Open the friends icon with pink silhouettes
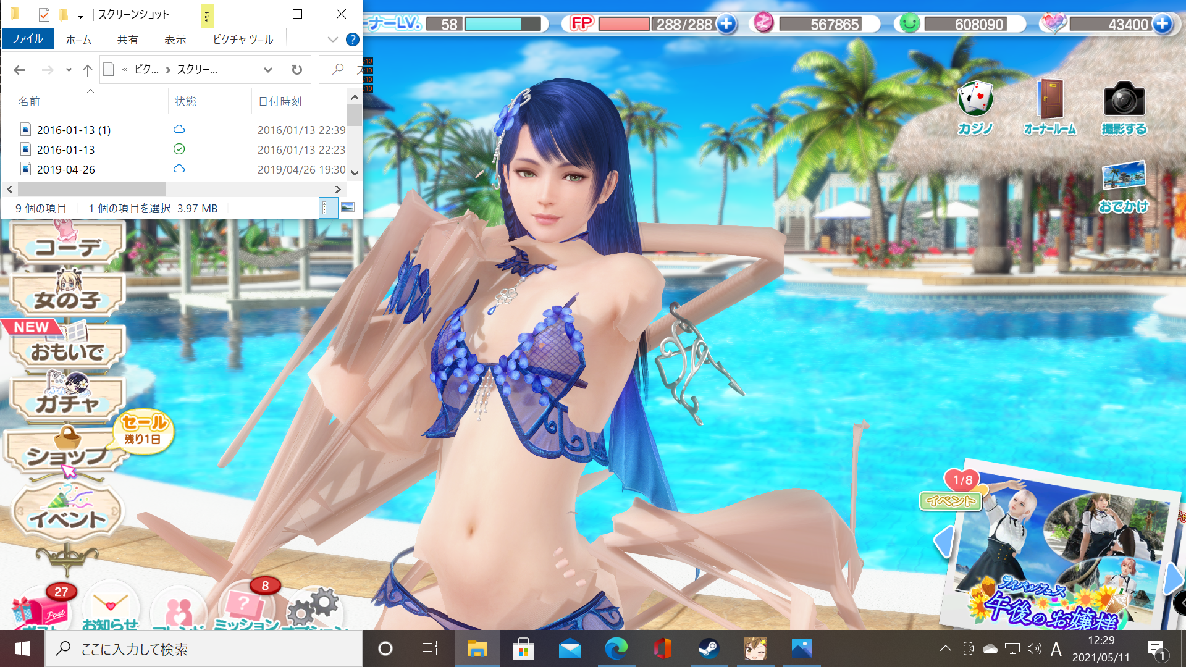Image resolution: width=1186 pixels, height=667 pixels. click(x=178, y=608)
